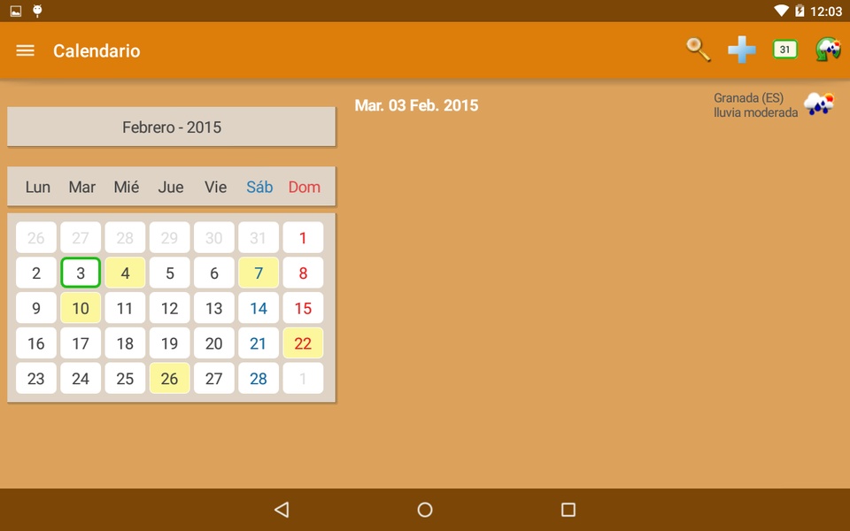Viewport: 850px width, 531px height.
Task: Select day 12 in the calendar
Action: 170,308
